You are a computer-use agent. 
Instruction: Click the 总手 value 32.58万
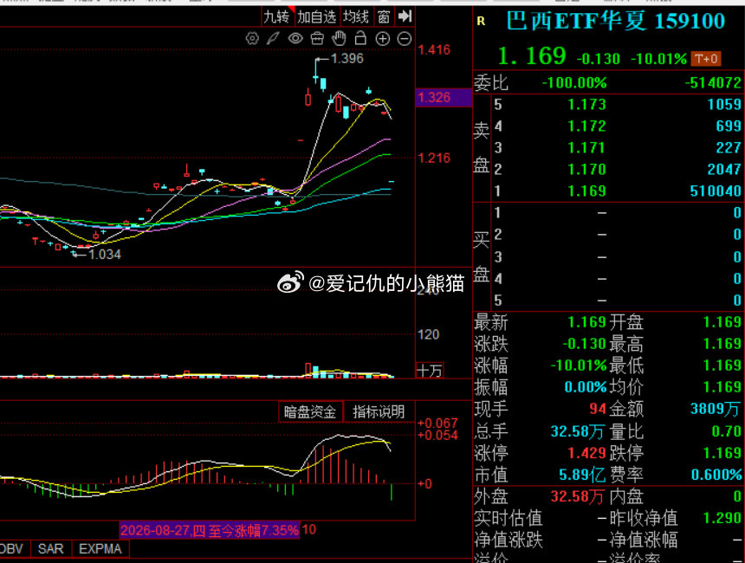point(577,431)
